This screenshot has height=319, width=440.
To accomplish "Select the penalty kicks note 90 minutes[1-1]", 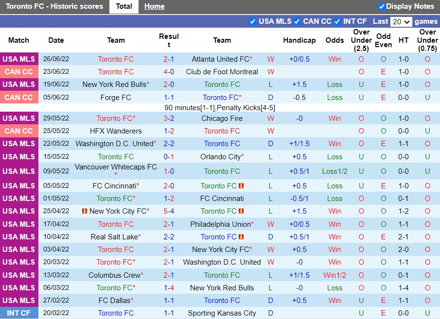I will pyautogui.click(x=220, y=108).
